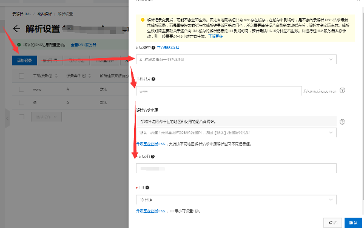
Task: Click the help icon next to TTL label
Action: [x=147, y=187]
